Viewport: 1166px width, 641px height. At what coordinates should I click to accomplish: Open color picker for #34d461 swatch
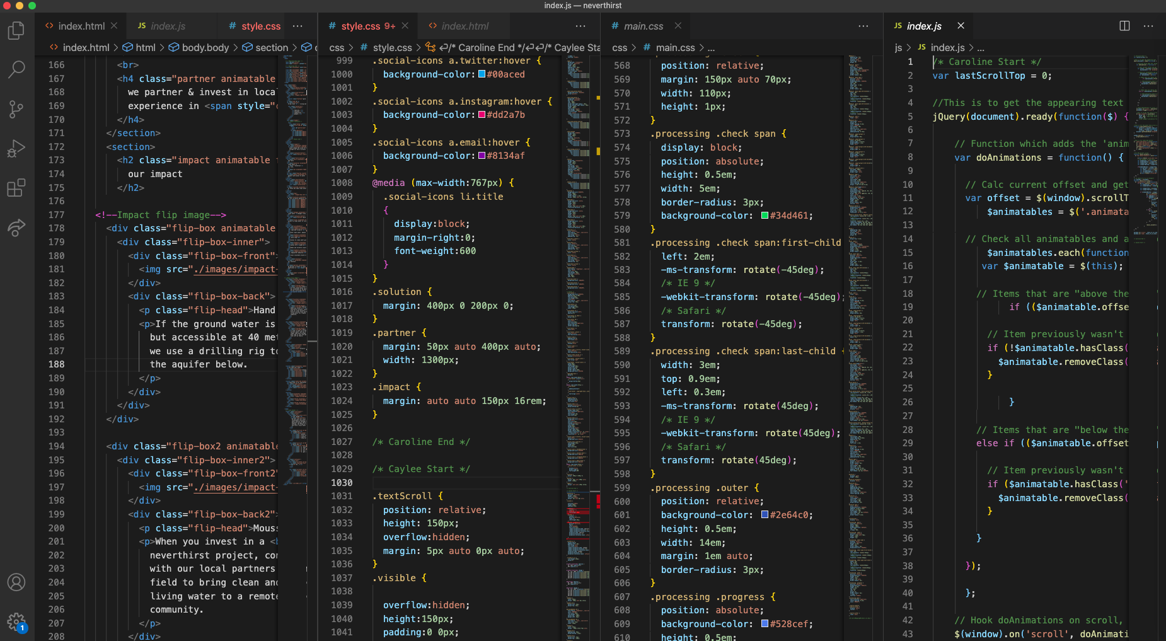click(x=765, y=216)
